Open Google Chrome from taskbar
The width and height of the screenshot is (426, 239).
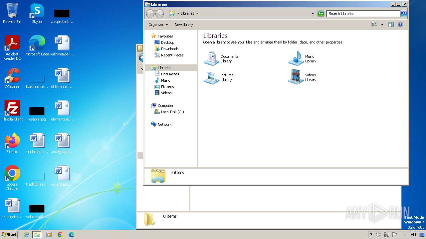[60, 235]
